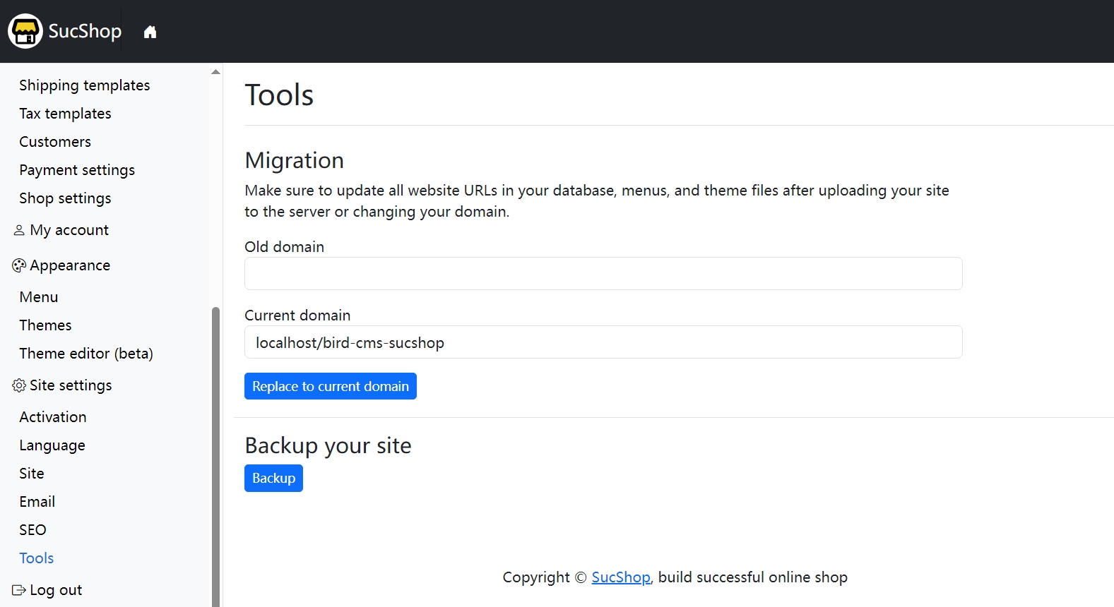Navigate to Language settings
1114x607 pixels.
[x=52, y=445]
